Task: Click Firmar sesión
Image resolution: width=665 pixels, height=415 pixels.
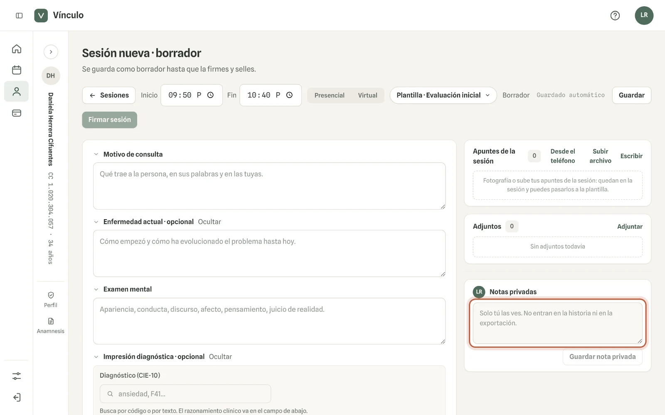Action: [x=109, y=120]
